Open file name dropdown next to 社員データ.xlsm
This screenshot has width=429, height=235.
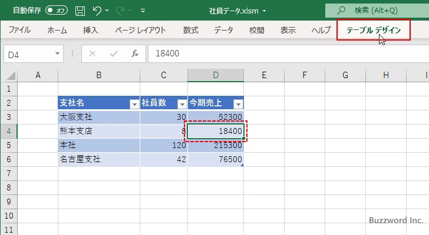pyautogui.click(x=264, y=11)
